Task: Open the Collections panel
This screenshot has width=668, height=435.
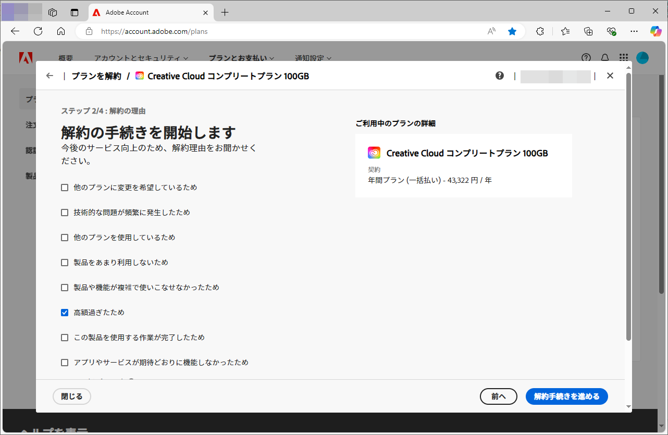Action: [x=588, y=31]
